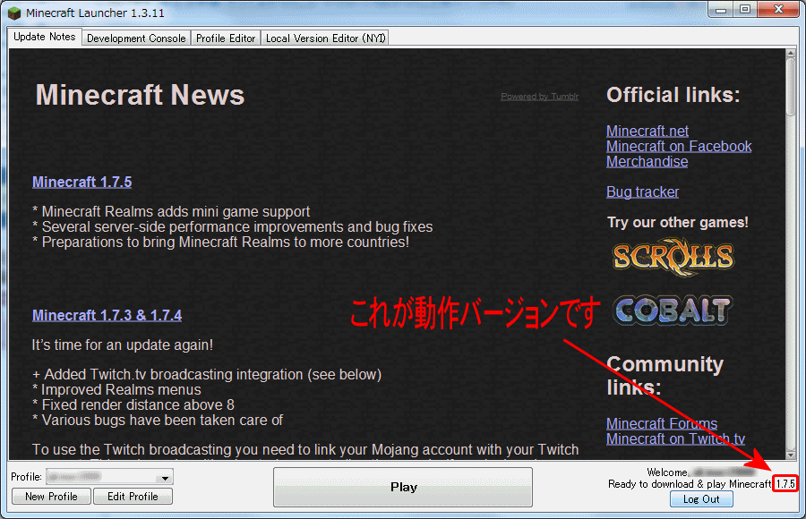The image size is (806, 519).
Task: Click 'It's time for an update again!' text
Action: pos(123,345)
